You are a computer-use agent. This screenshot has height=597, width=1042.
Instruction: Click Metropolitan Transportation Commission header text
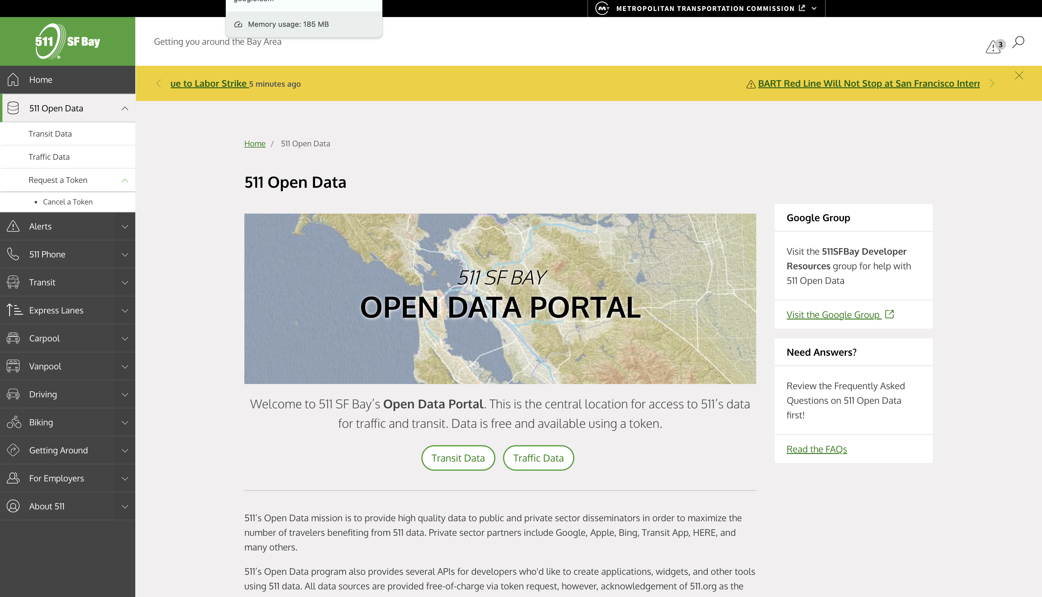(705, 8)
